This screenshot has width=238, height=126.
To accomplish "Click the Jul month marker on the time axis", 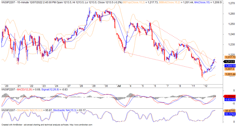I will pyautogui.click(x=119, y=86).
